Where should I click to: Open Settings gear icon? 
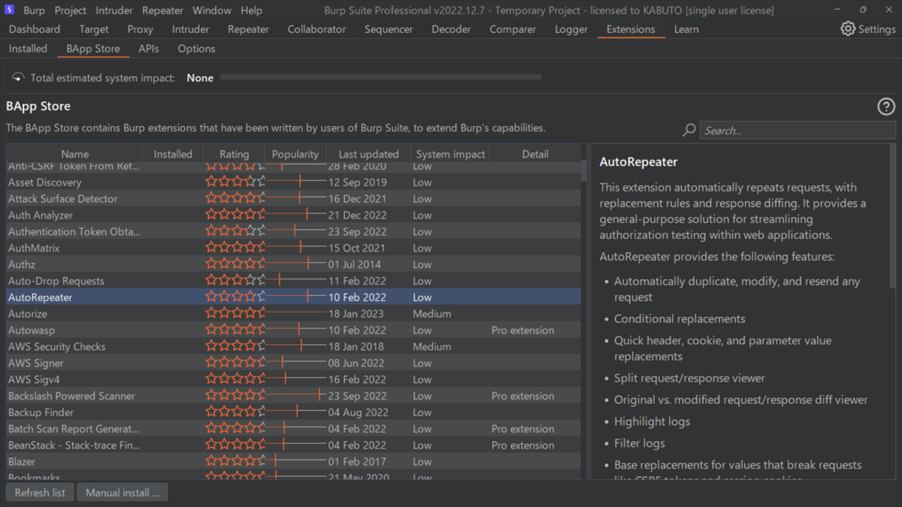pos(848,29)
